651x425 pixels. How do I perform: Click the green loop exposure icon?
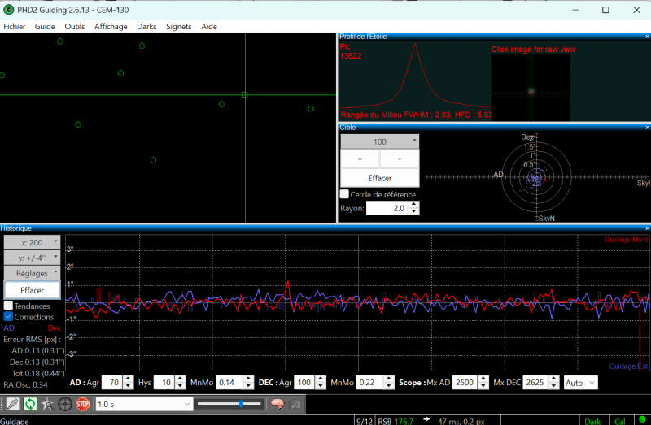pyautogui.click(x=30, y=404)
